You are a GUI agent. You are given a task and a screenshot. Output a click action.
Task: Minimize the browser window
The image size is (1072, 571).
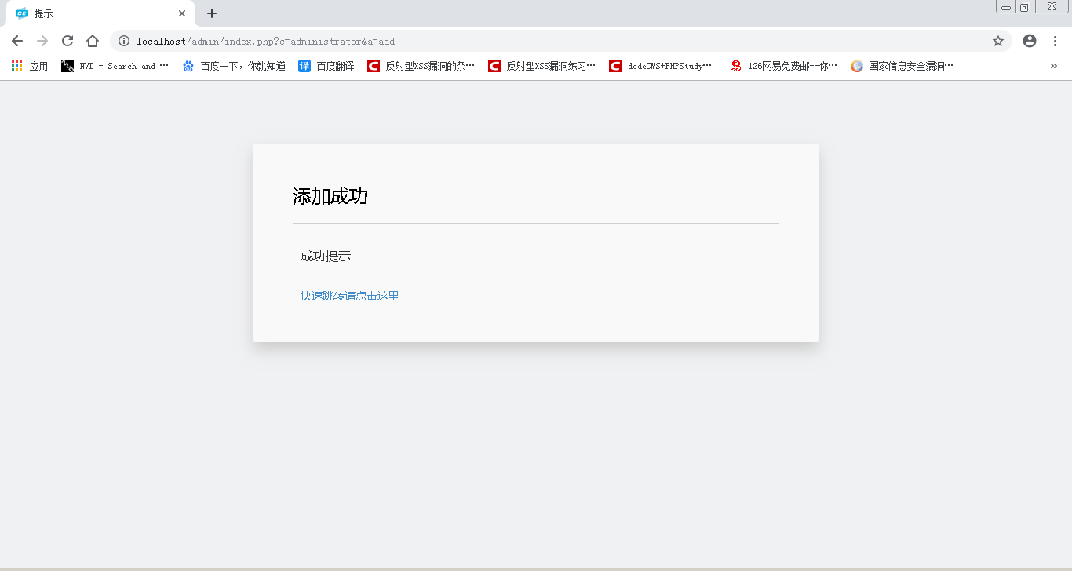pos(1005,7)
